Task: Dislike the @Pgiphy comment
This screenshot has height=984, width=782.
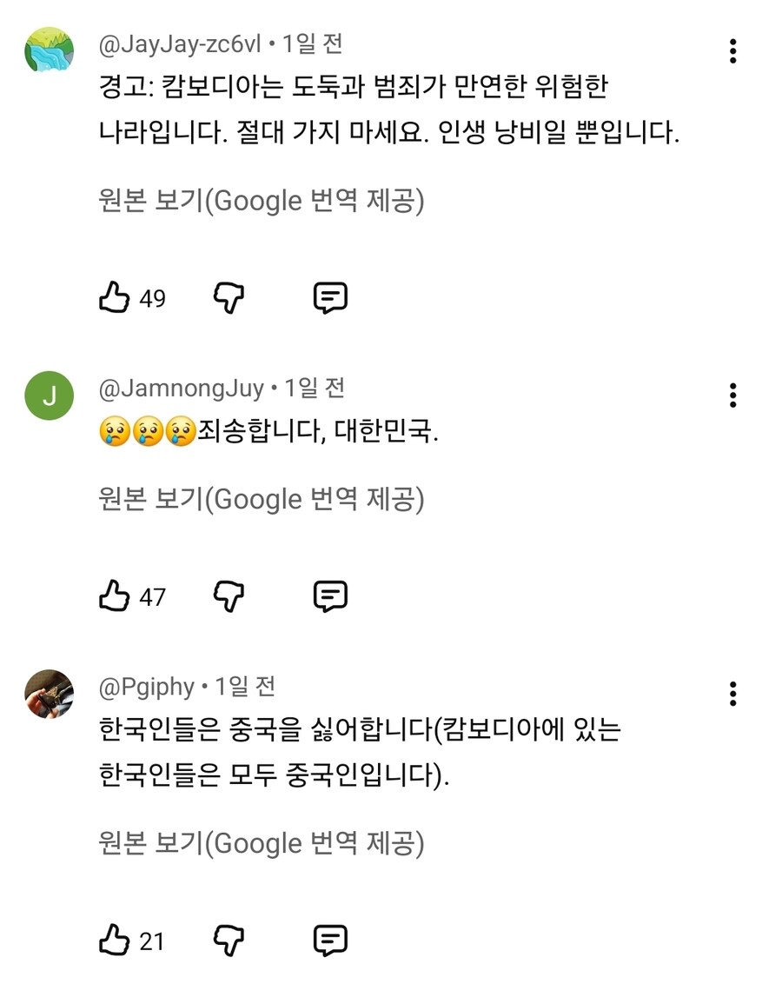Action: [x=229, y=941]
